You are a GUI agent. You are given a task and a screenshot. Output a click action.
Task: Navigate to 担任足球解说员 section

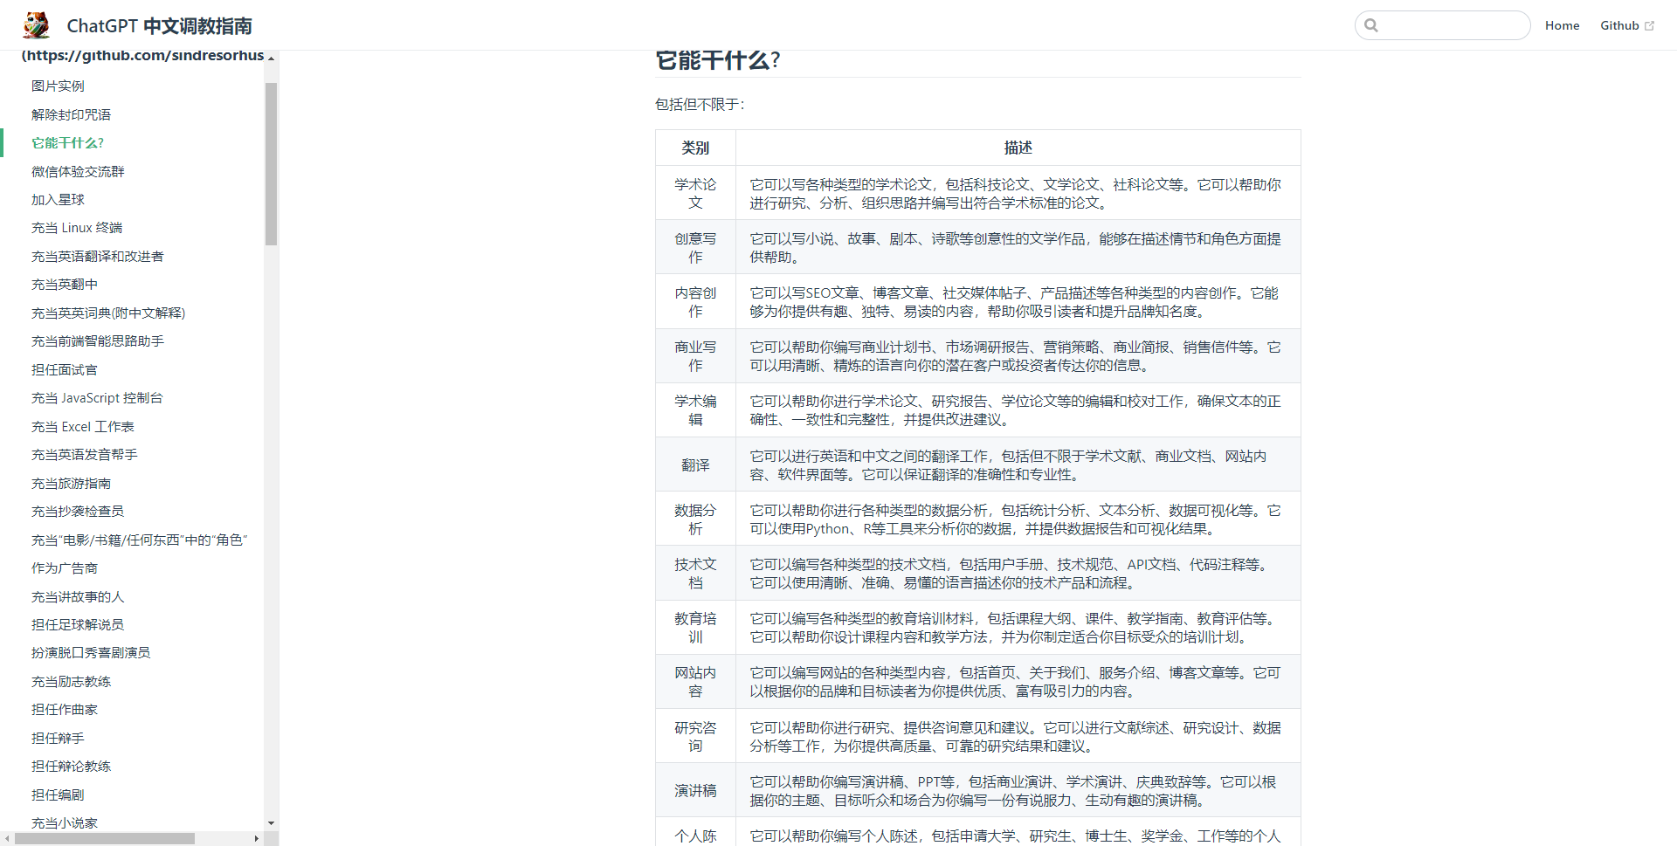pos(78,624)
